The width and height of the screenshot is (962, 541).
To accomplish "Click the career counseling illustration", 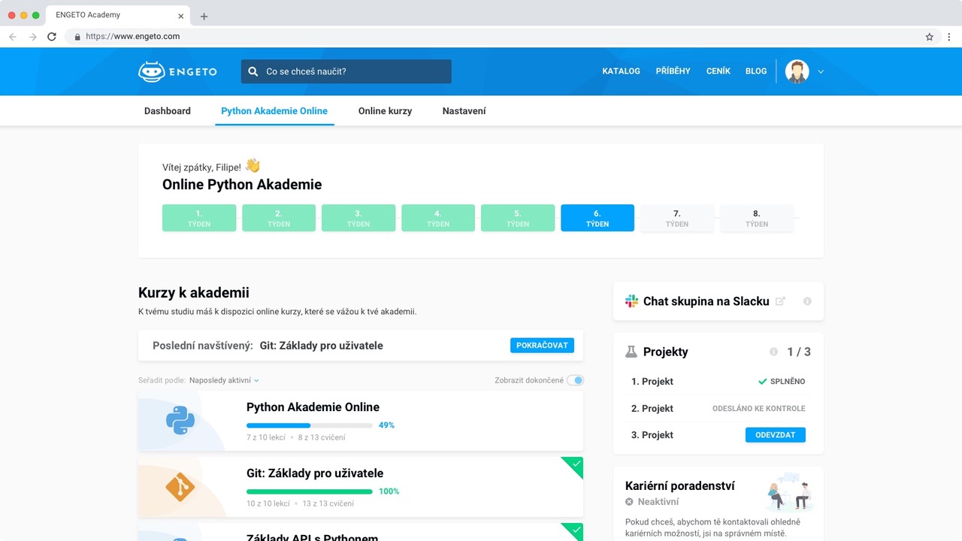I will point(788,492).
